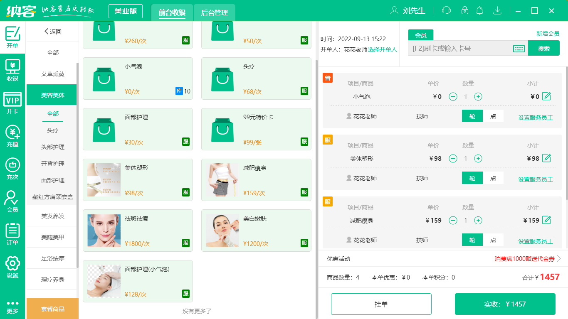Click the 挂单 hold order button
Image resolution: width=568 pixels, height=319 pixels.
(x=381, y=304)
